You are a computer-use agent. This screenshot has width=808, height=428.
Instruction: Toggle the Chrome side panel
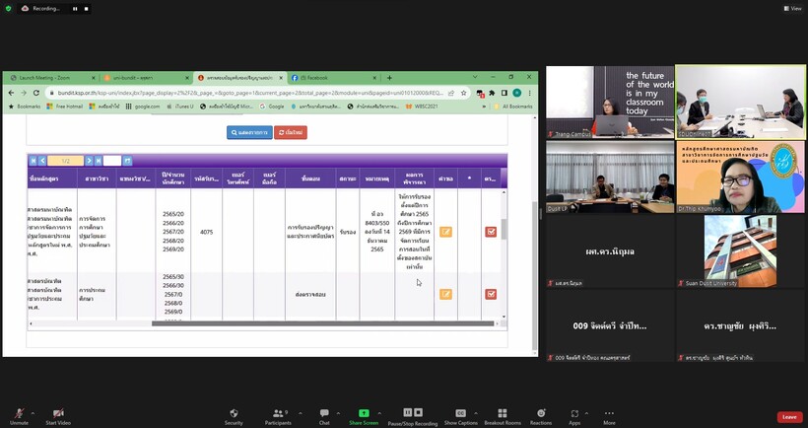[x=505, y=93]
